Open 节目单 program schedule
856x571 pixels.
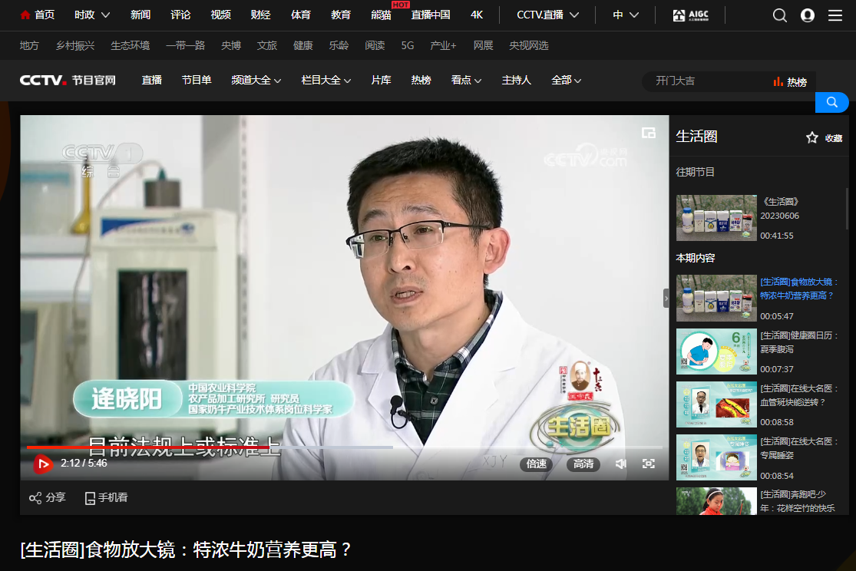tap(197, 81)
